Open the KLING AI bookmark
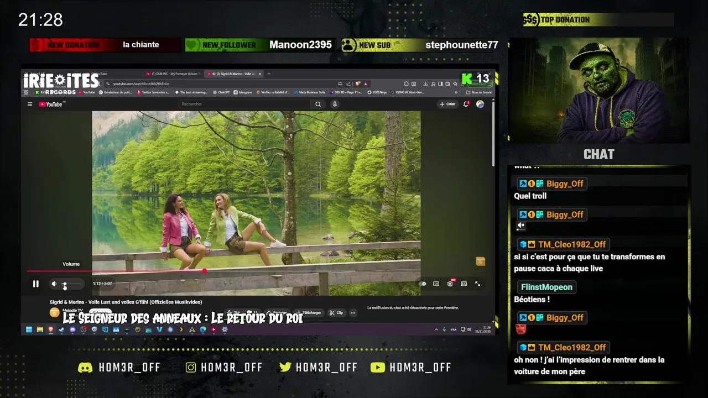 (x=407, y=92)
